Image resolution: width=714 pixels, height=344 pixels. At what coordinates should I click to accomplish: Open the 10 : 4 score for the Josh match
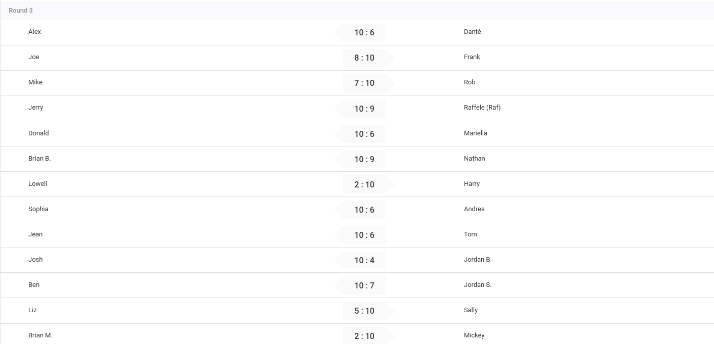364,260
